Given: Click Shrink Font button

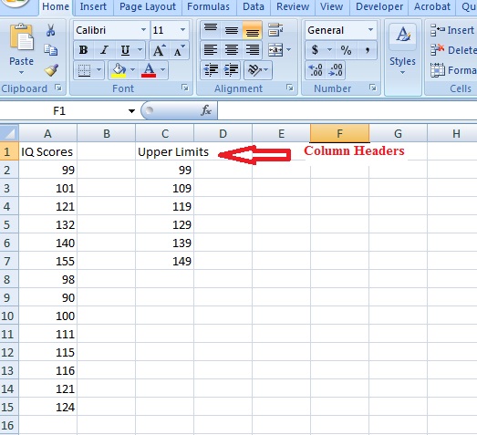Looking at the screenshot, I should point(179,50).
